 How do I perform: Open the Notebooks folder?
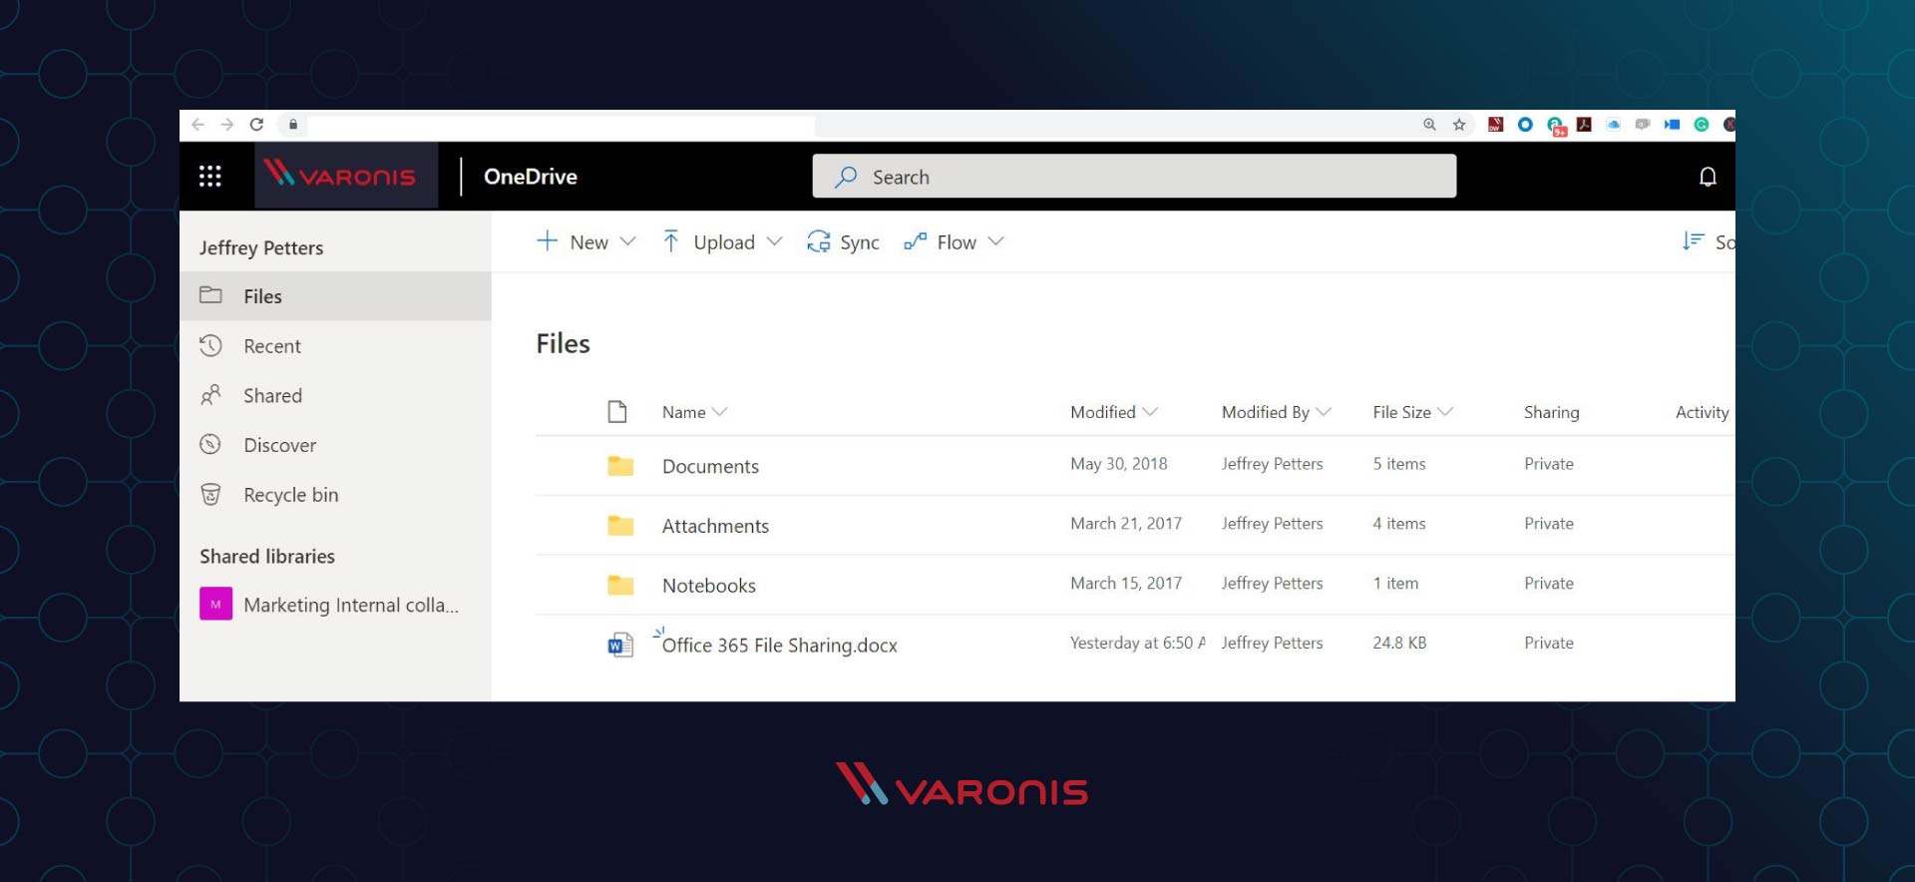coord(709,586)
